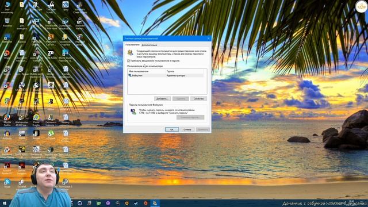Switch to the Пользователи tab

coord(132,45)
